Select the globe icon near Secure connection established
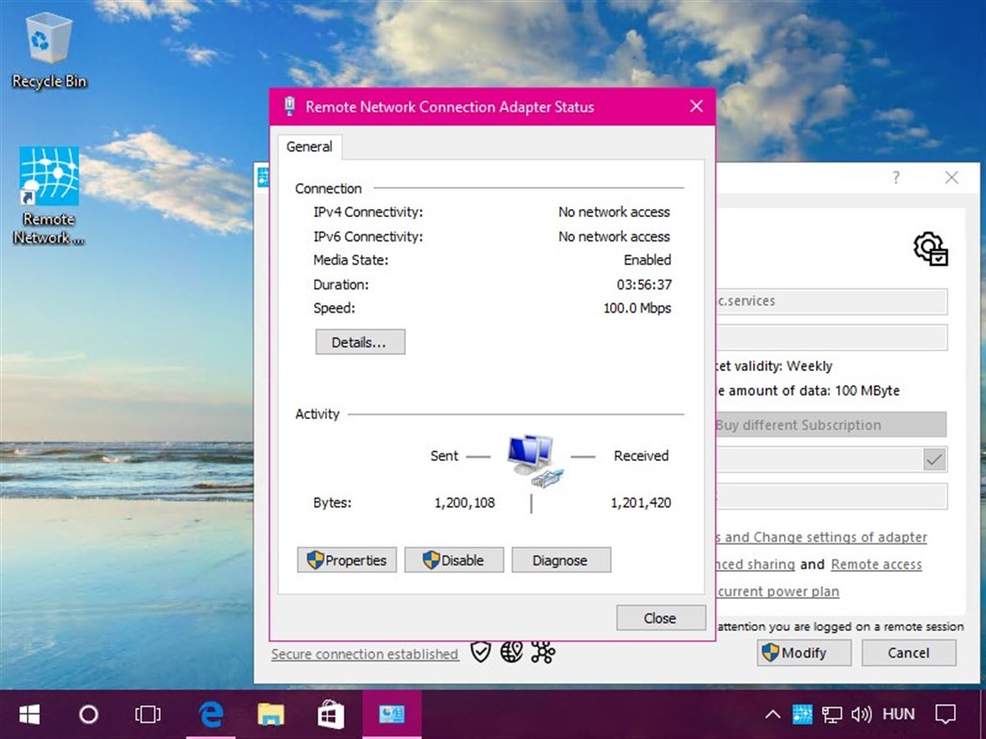Image resolution: width=986 pixels, height=739 pixels. coord(511,651)
